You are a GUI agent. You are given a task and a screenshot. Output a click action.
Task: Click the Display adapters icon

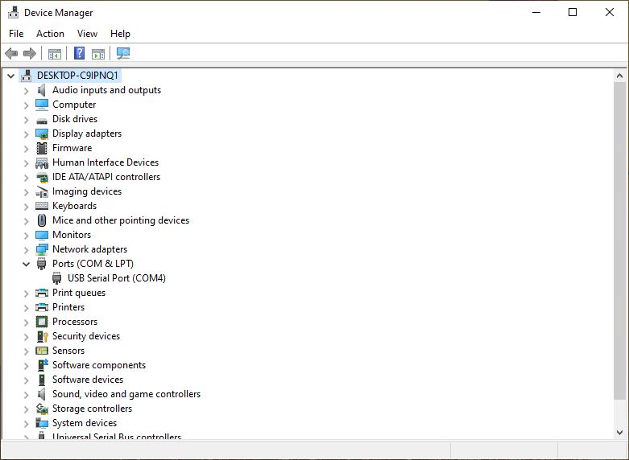(x=42, y=133)
